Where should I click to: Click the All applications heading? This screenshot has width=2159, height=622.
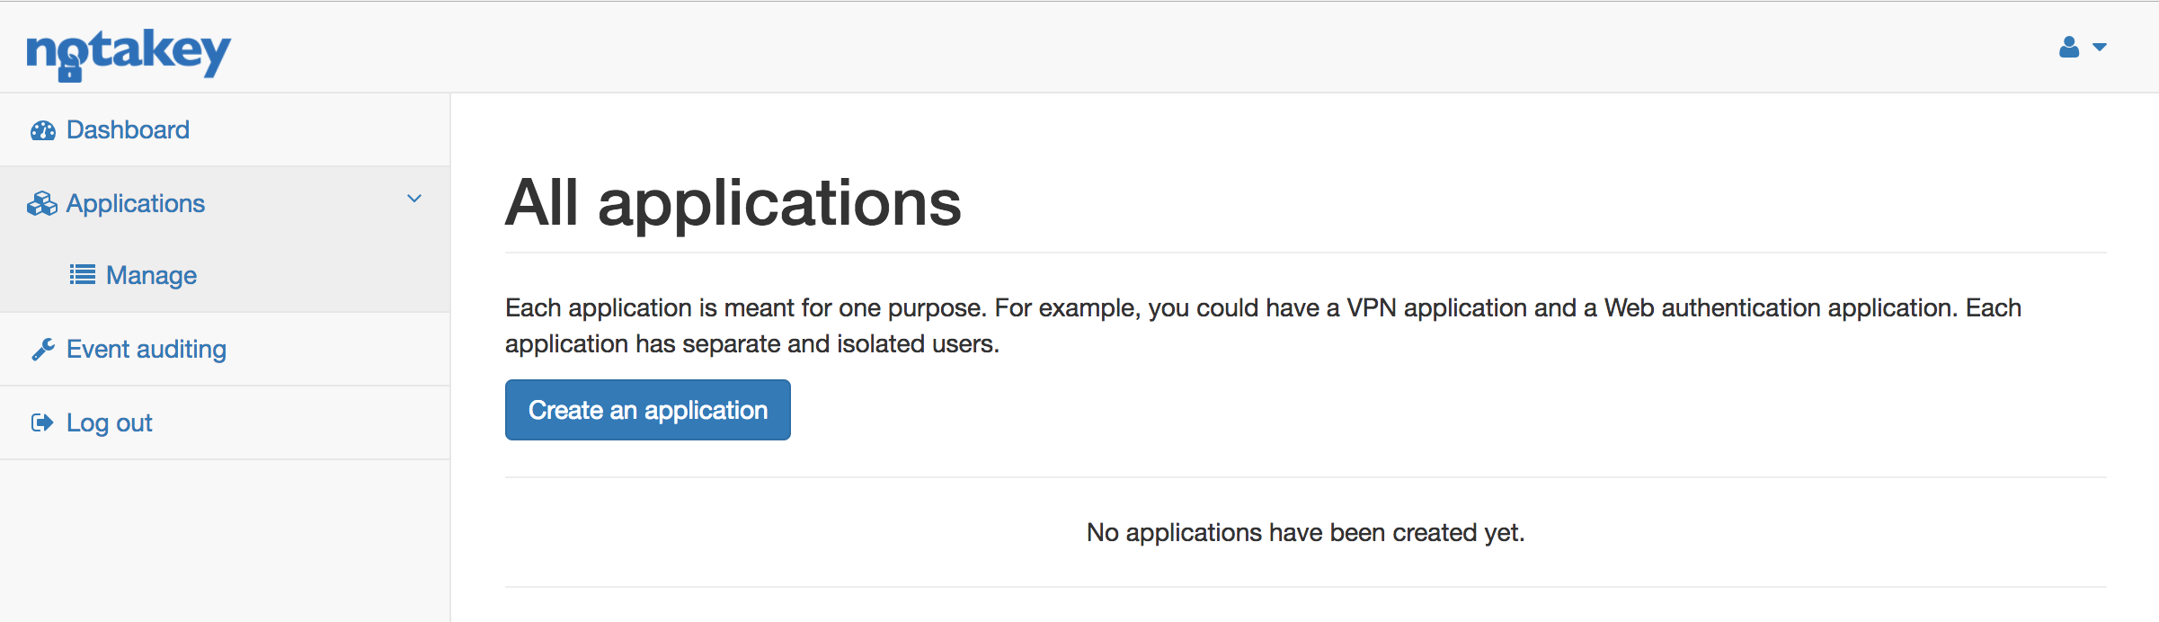click(733, 202)
